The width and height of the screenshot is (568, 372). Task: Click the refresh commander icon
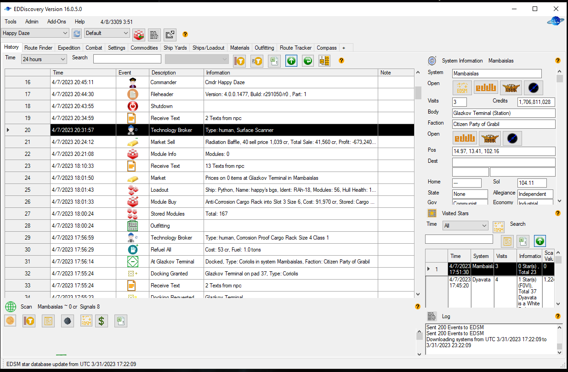[x=77, y=33]
